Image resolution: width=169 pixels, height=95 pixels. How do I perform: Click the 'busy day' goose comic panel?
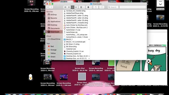[154, 59]
